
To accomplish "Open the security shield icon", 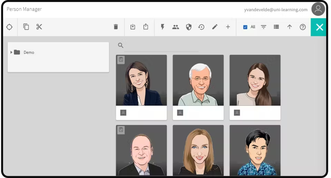I will tap(189, 27).
